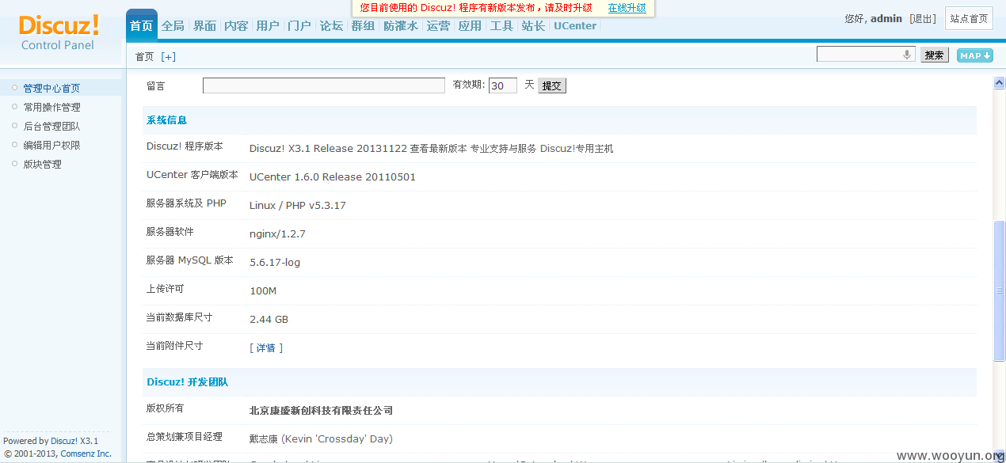Click 100M upload limit value
The height and width of the screenshot is (463, 1006).
tap(263, 291)
